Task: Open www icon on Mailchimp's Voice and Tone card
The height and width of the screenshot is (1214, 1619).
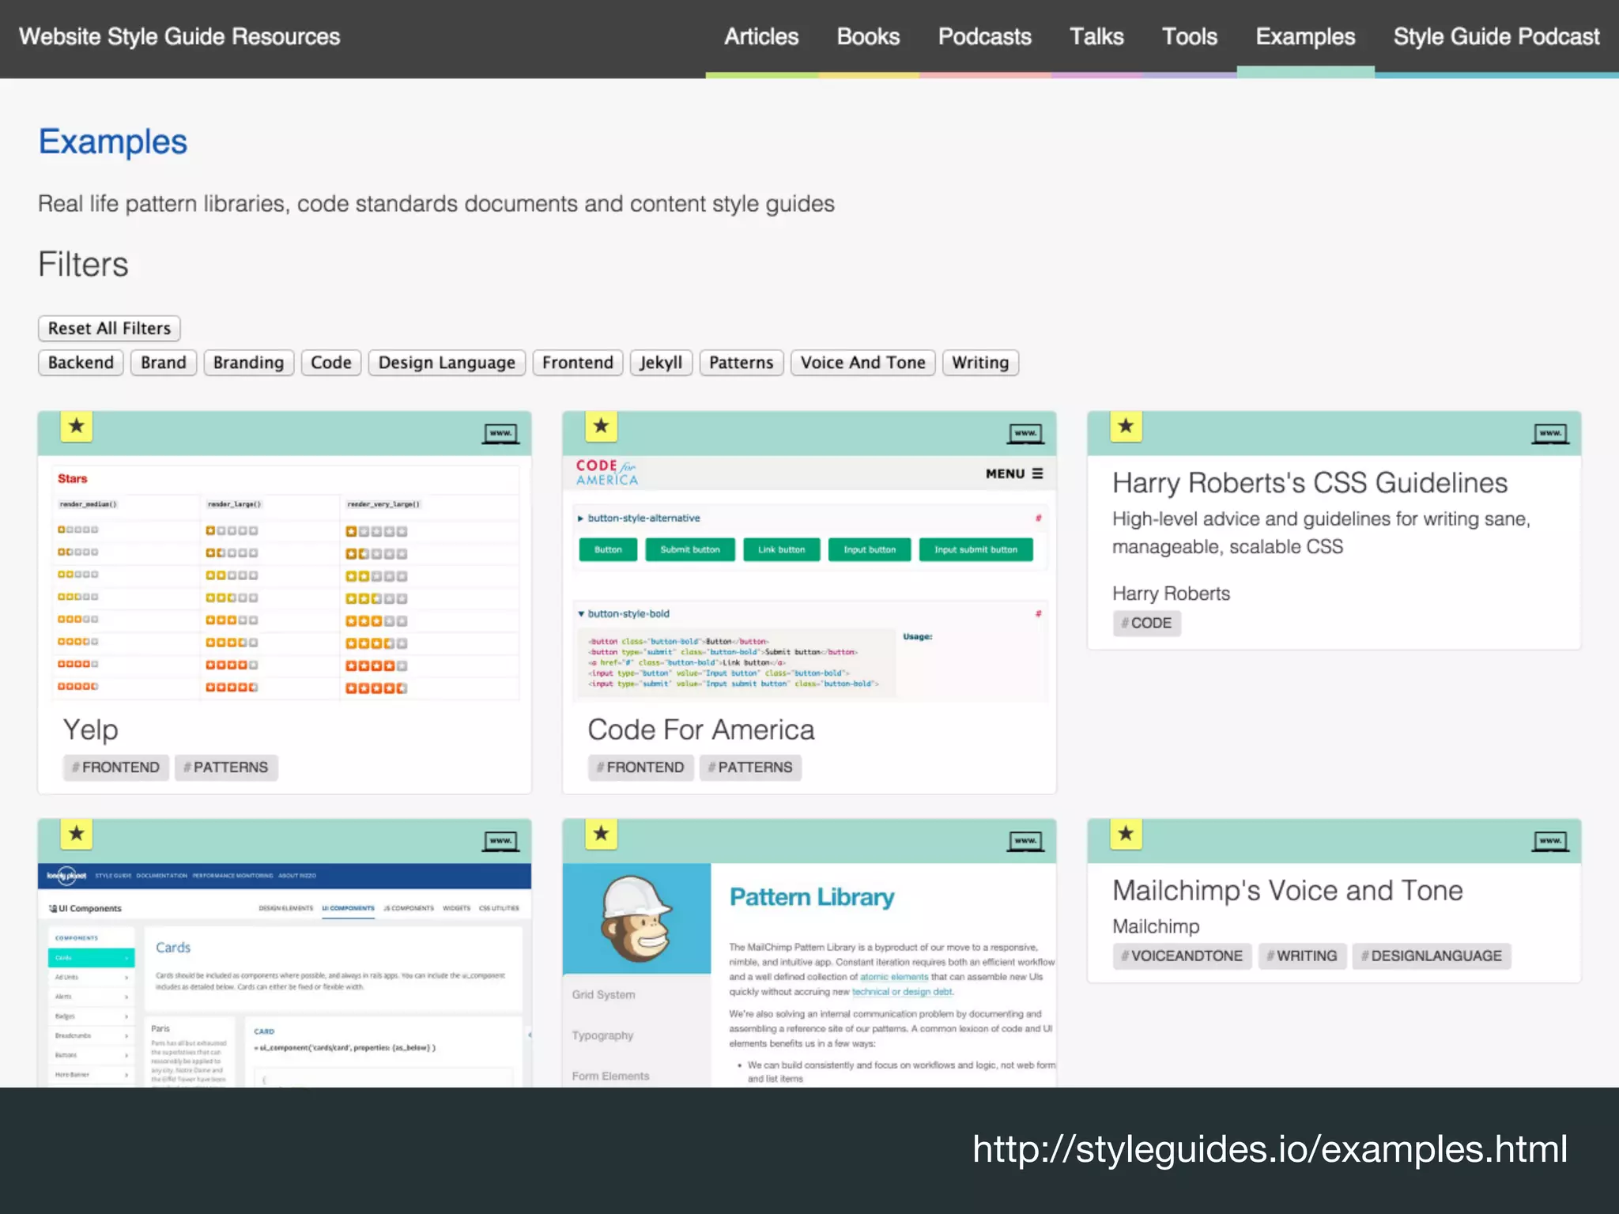Action: pos(1551,842)
